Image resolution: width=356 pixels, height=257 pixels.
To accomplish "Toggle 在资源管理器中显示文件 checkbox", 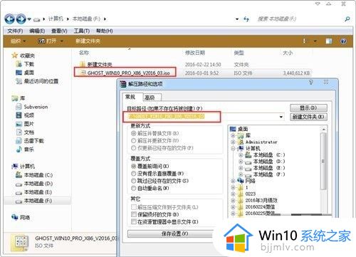I will (134, 222).
